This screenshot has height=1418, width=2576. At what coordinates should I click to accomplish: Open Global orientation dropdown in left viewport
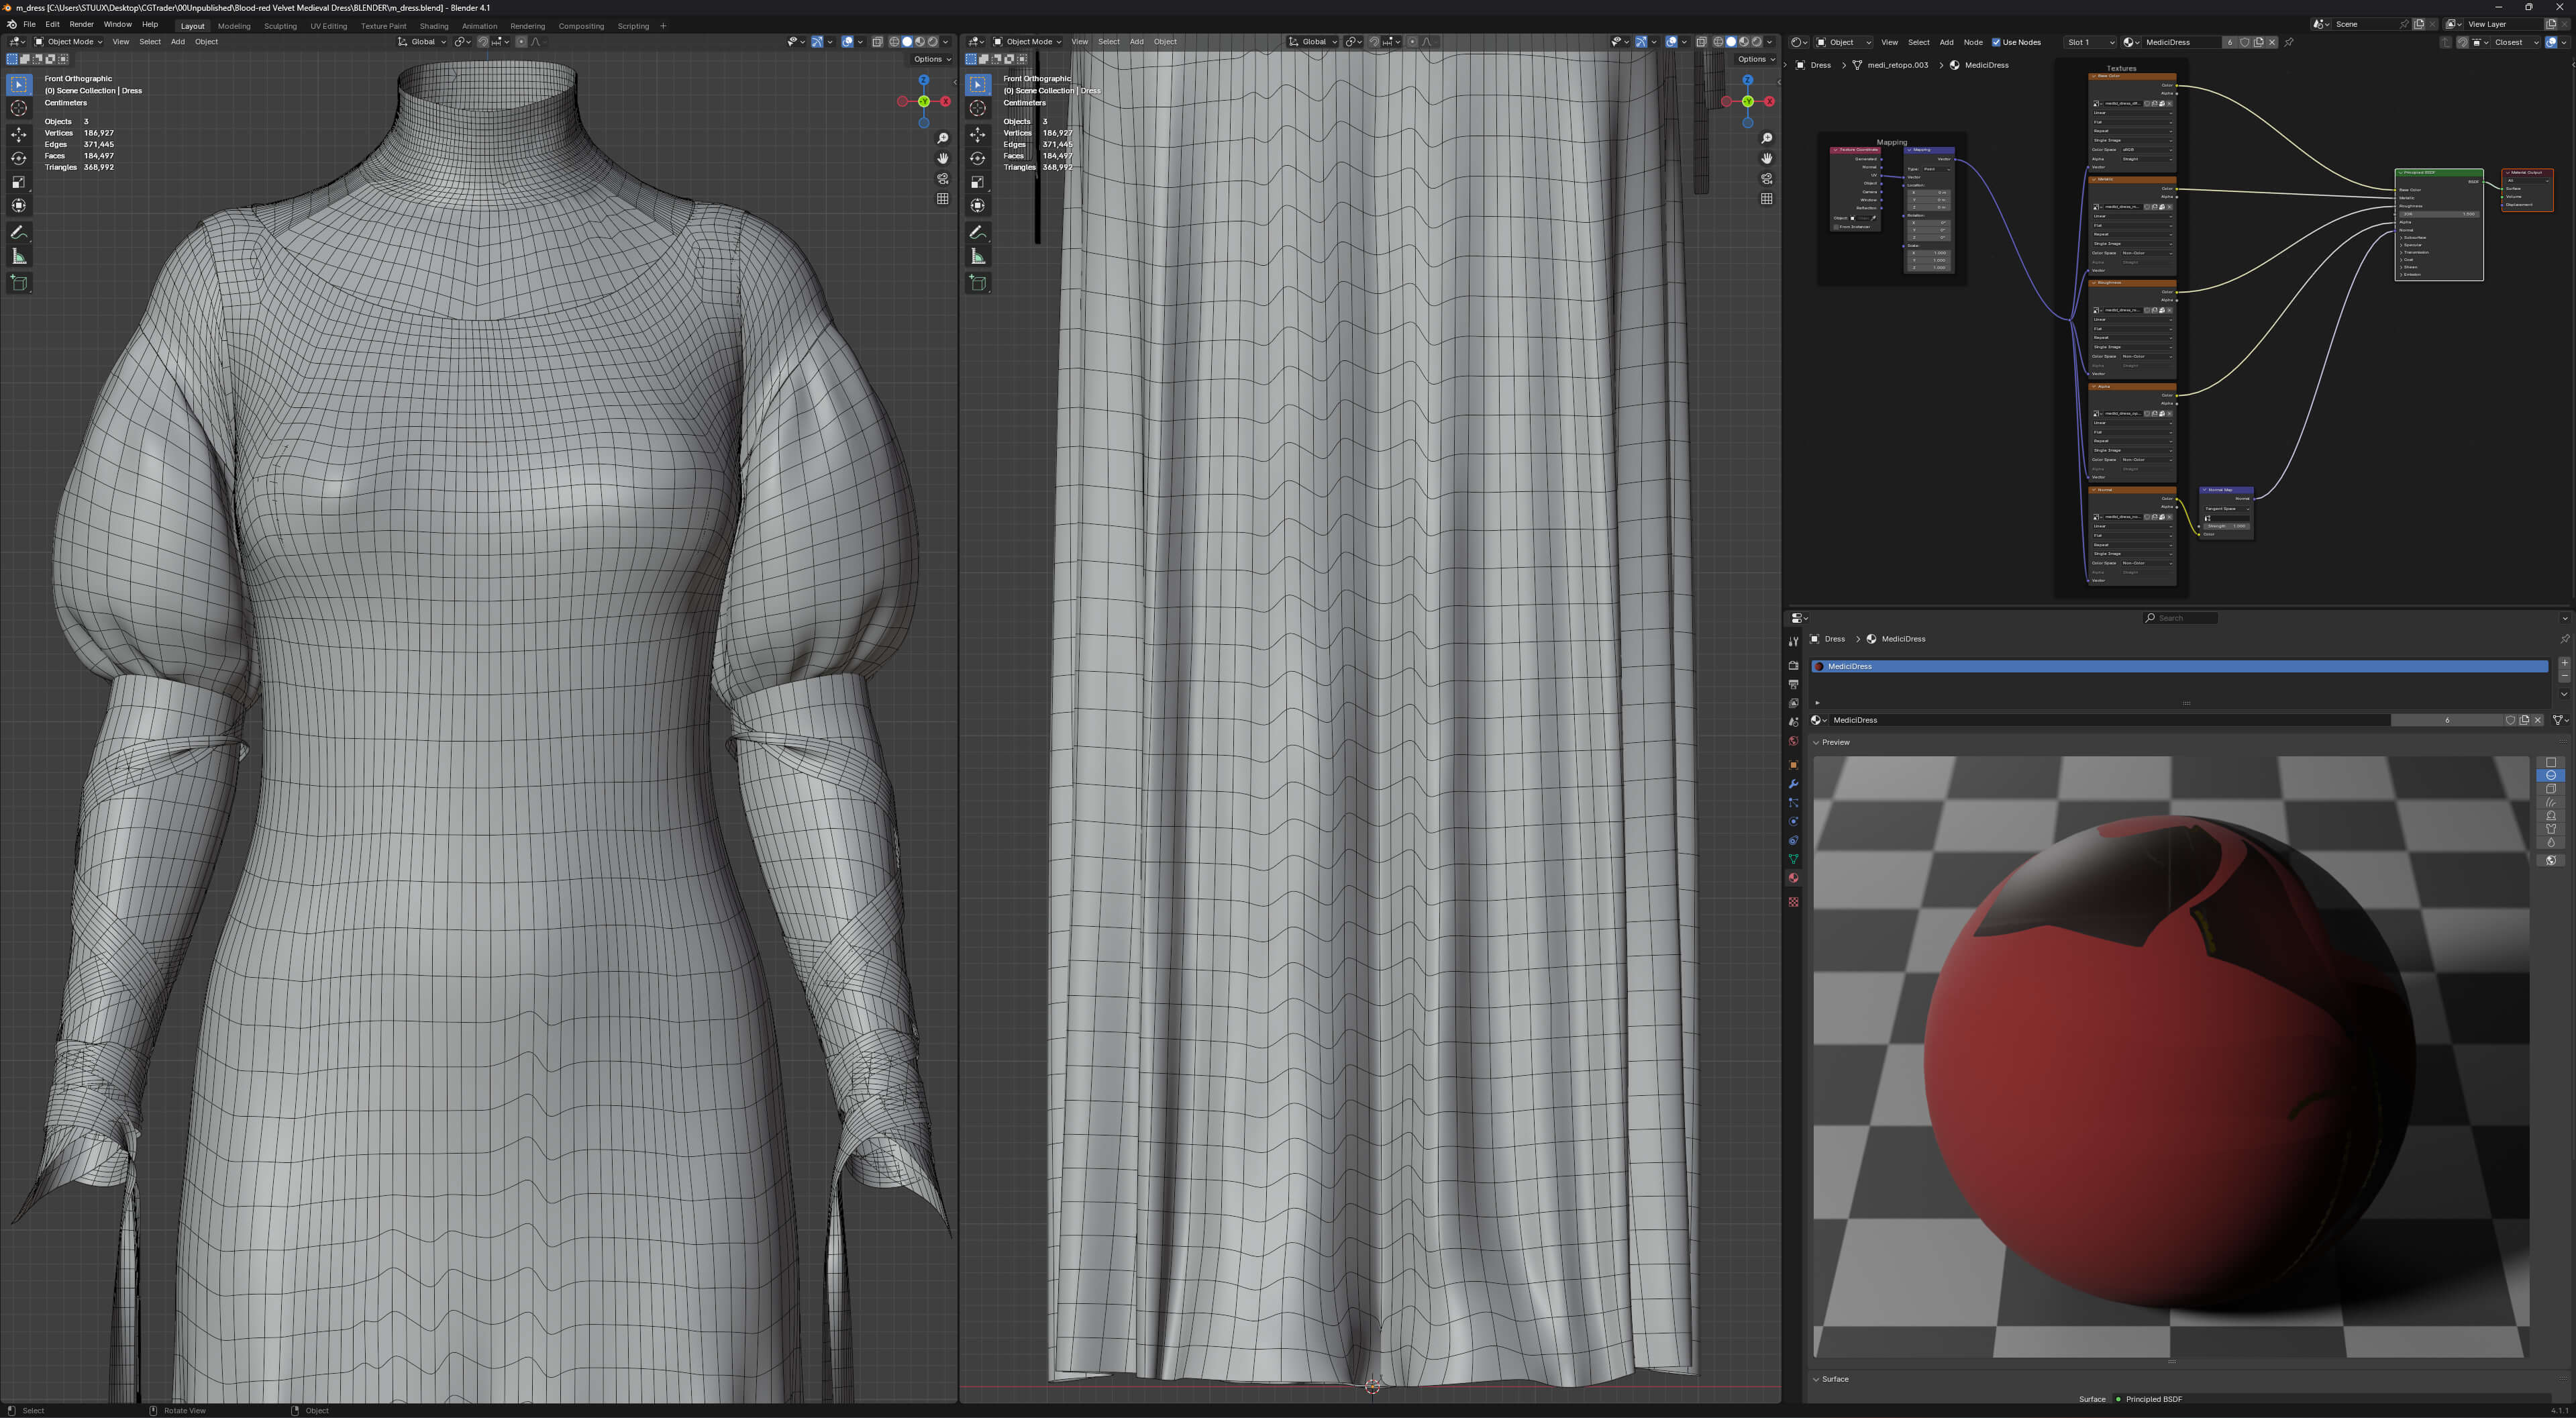[422, 42]
